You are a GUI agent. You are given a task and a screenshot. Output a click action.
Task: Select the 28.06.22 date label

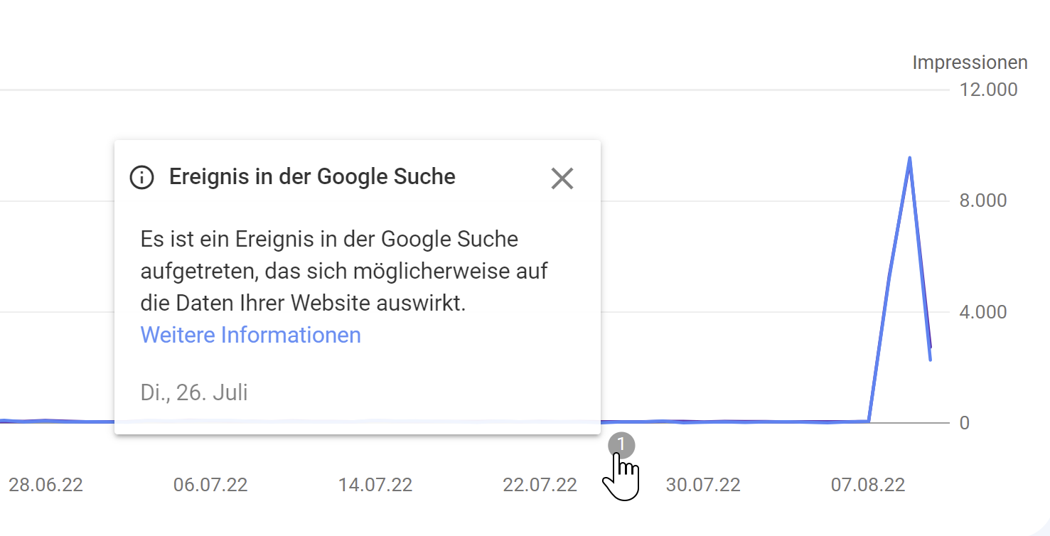(45, 484)
